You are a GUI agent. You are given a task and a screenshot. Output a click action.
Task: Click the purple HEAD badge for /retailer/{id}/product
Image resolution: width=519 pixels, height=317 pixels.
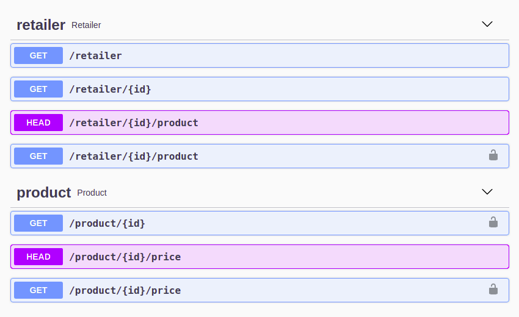tap(38, 123)
